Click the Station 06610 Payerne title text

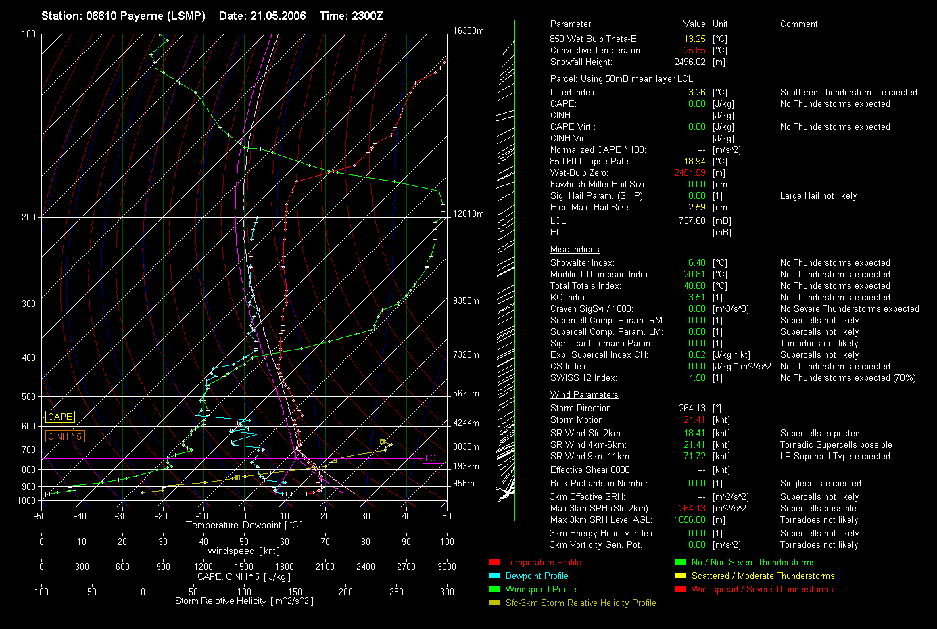(x=123, y=16)
